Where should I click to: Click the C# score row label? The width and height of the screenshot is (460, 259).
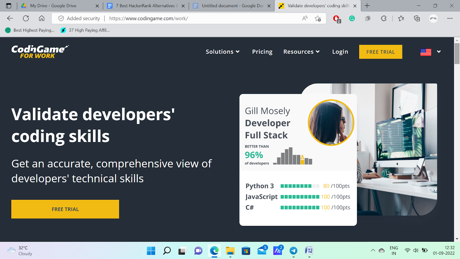(250, 207)
